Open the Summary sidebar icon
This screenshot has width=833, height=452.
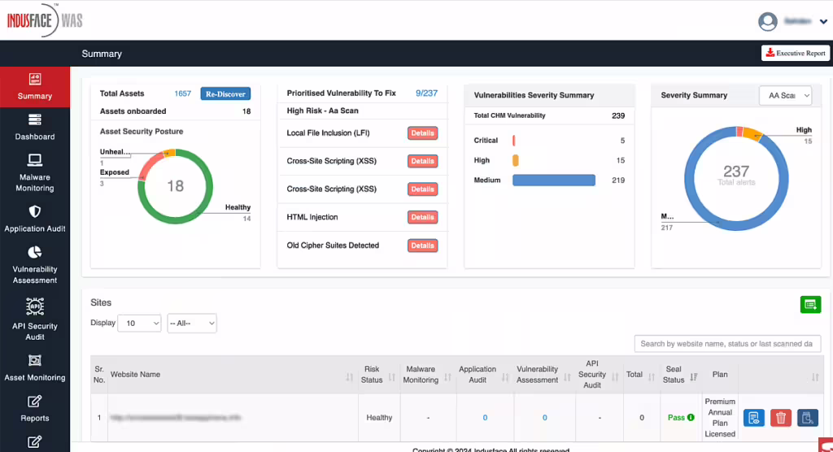click(35, 80)
